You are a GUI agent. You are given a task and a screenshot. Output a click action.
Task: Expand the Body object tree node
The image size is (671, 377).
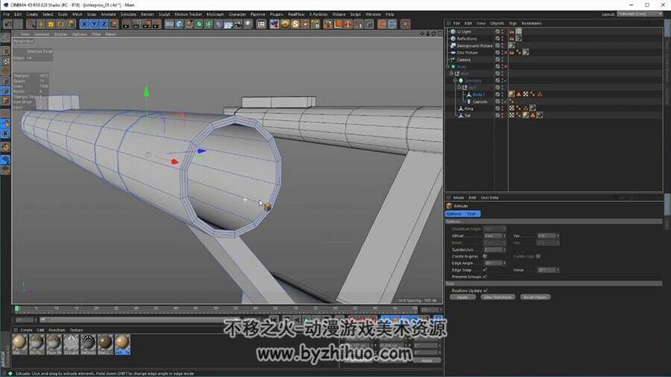[x=448, y=66]
